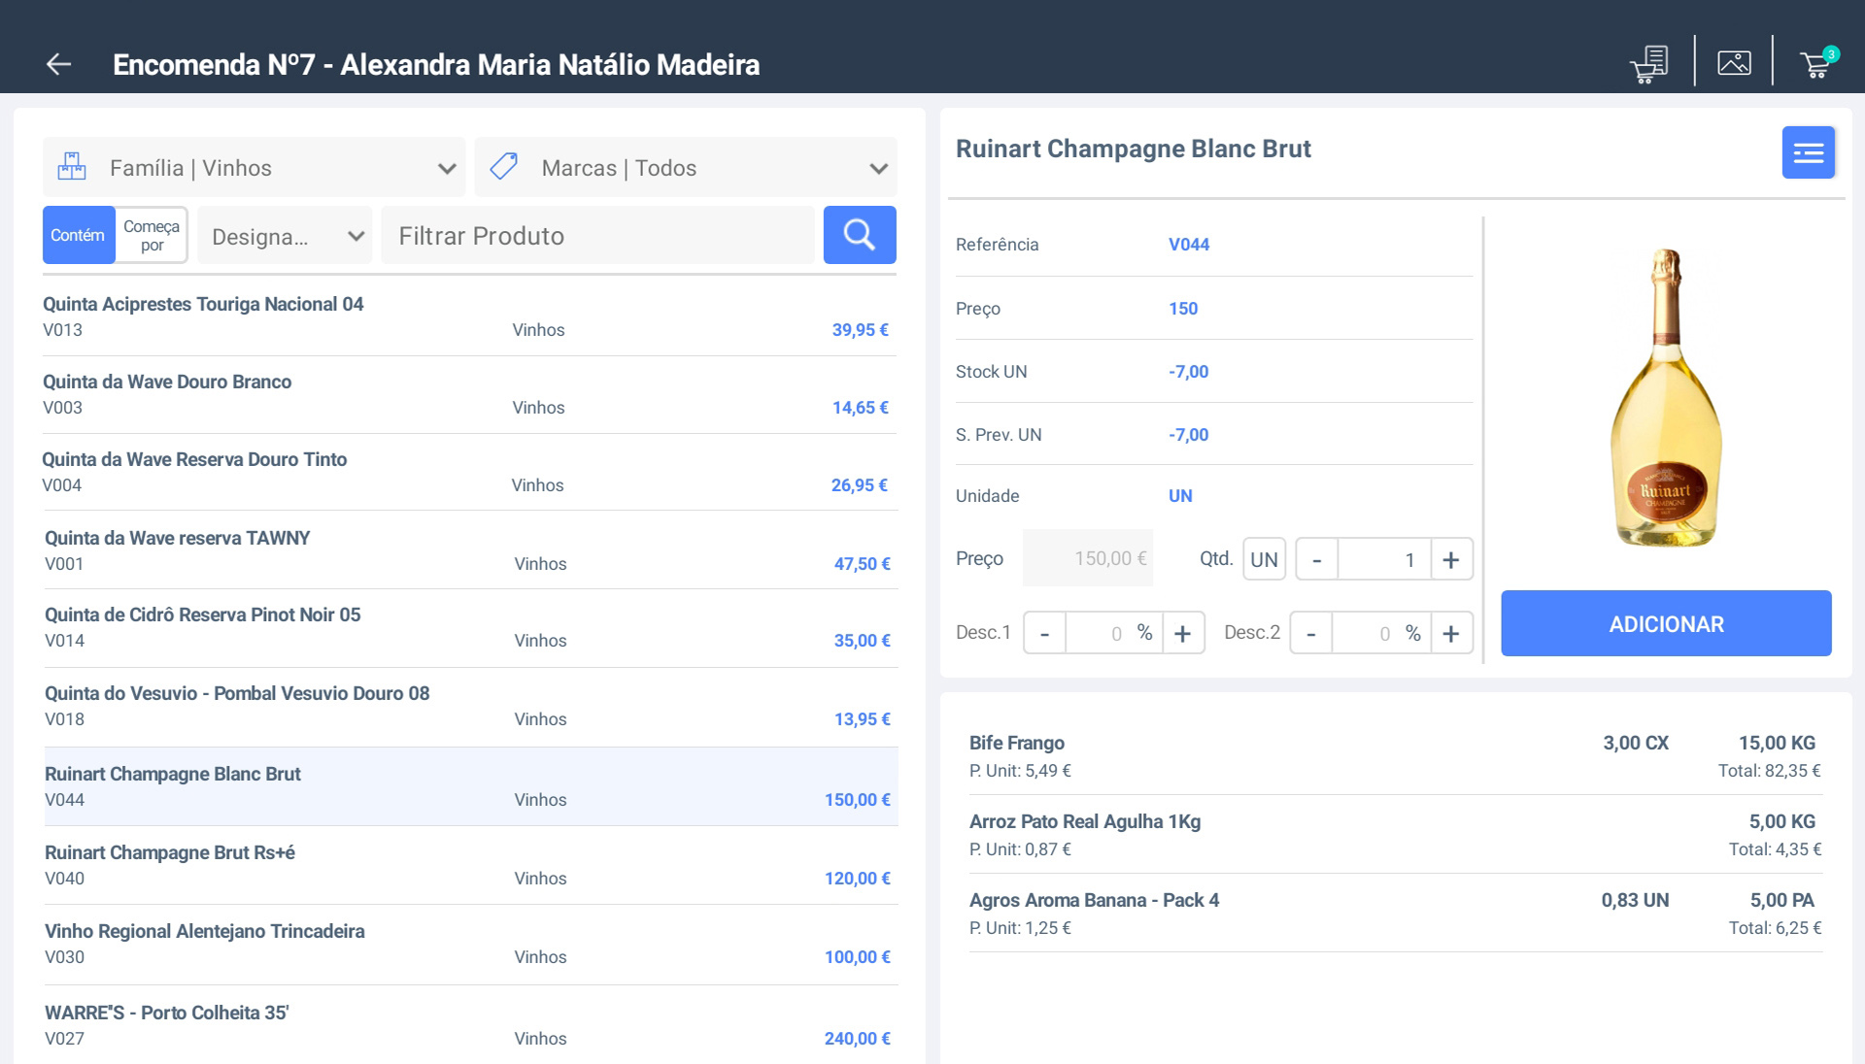Expand the Designação field dropdown
The image size is (1865, 1064).
pos(285,236)
